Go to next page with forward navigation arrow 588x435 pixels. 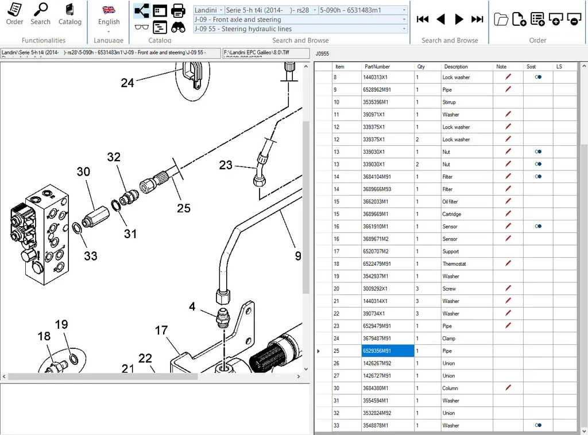(x=459, y=18)
